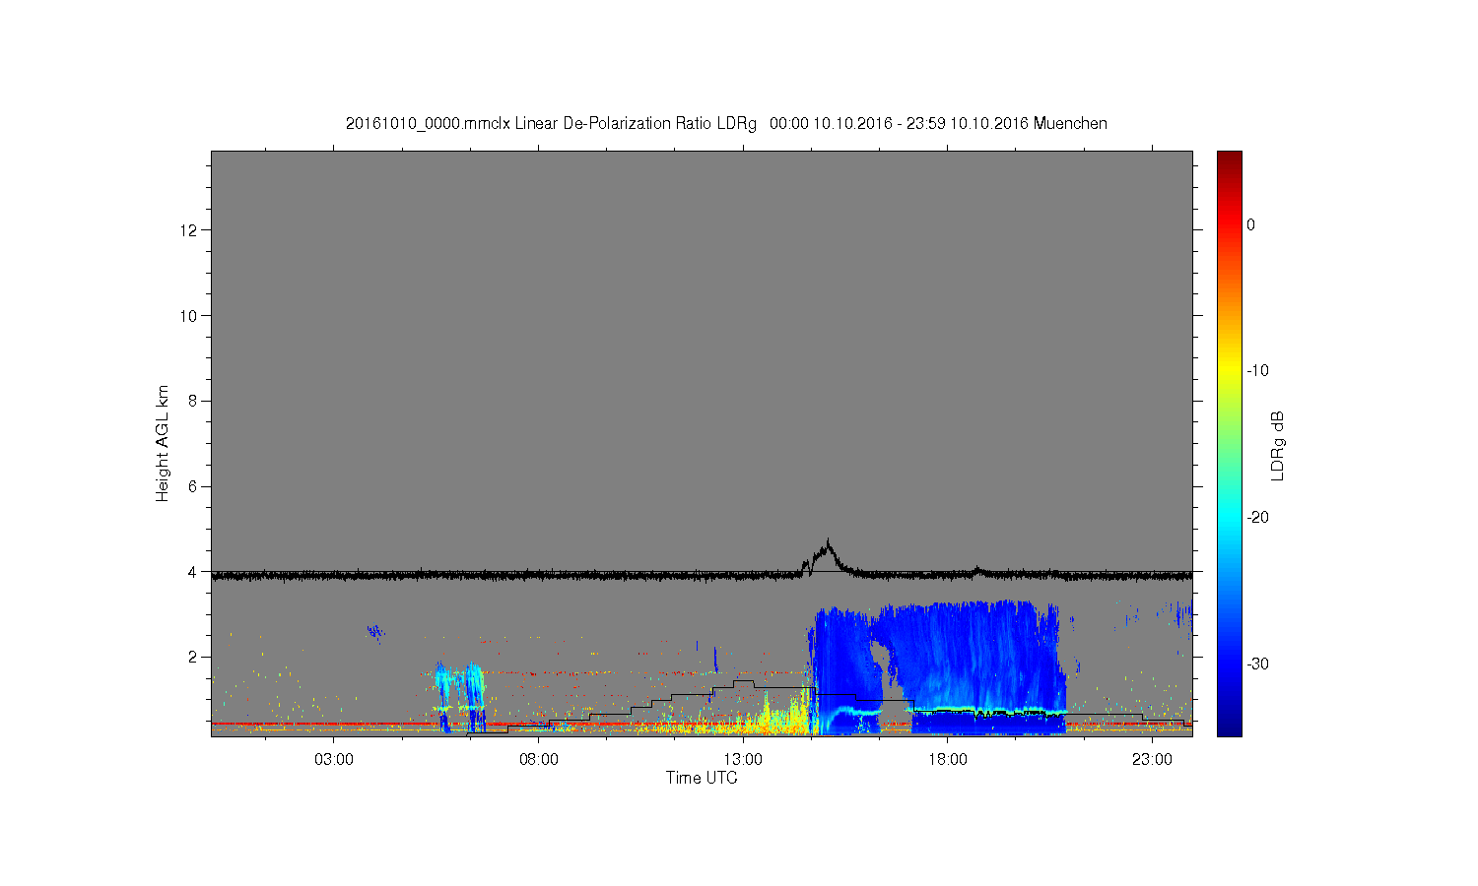The width and height of the screenshot is (1478, 886).
Task: Click the '03:00' time tick label
Action: point(334,760)
